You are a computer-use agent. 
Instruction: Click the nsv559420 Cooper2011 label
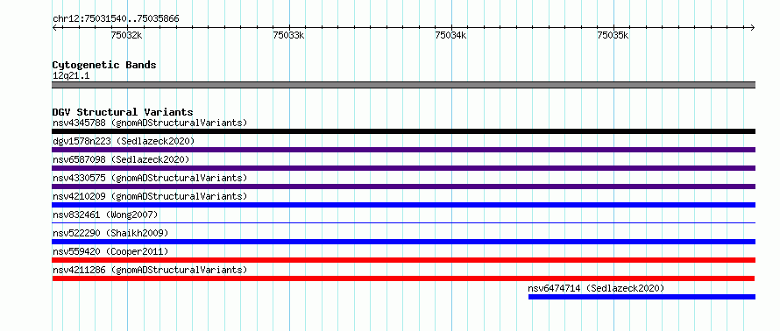pyautogui.click(x=110, y=251)
